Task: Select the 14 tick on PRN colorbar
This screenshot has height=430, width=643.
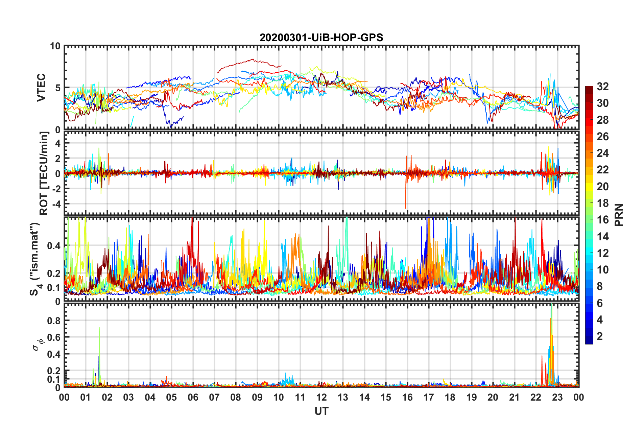Action: (x=602, y=237)
